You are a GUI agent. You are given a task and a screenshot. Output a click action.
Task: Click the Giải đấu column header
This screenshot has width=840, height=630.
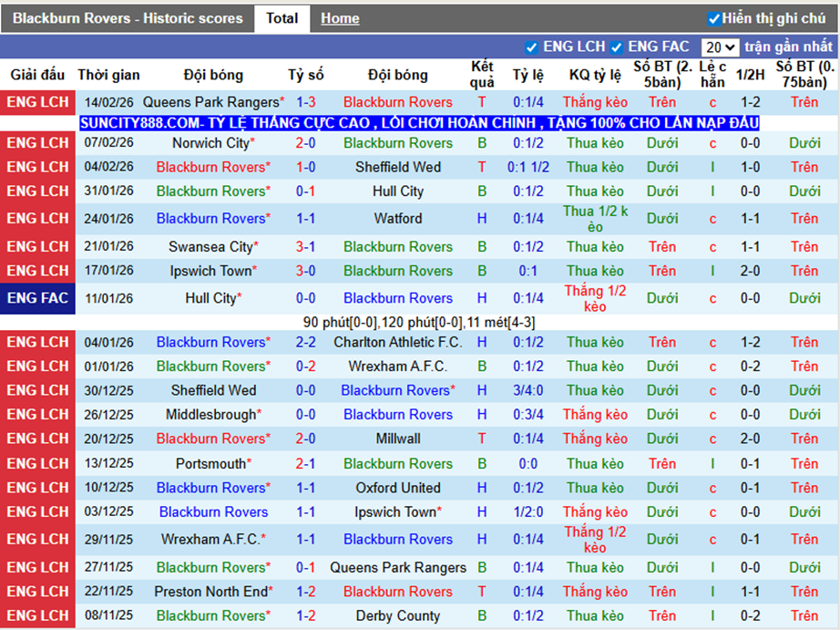tap(37, 75)
